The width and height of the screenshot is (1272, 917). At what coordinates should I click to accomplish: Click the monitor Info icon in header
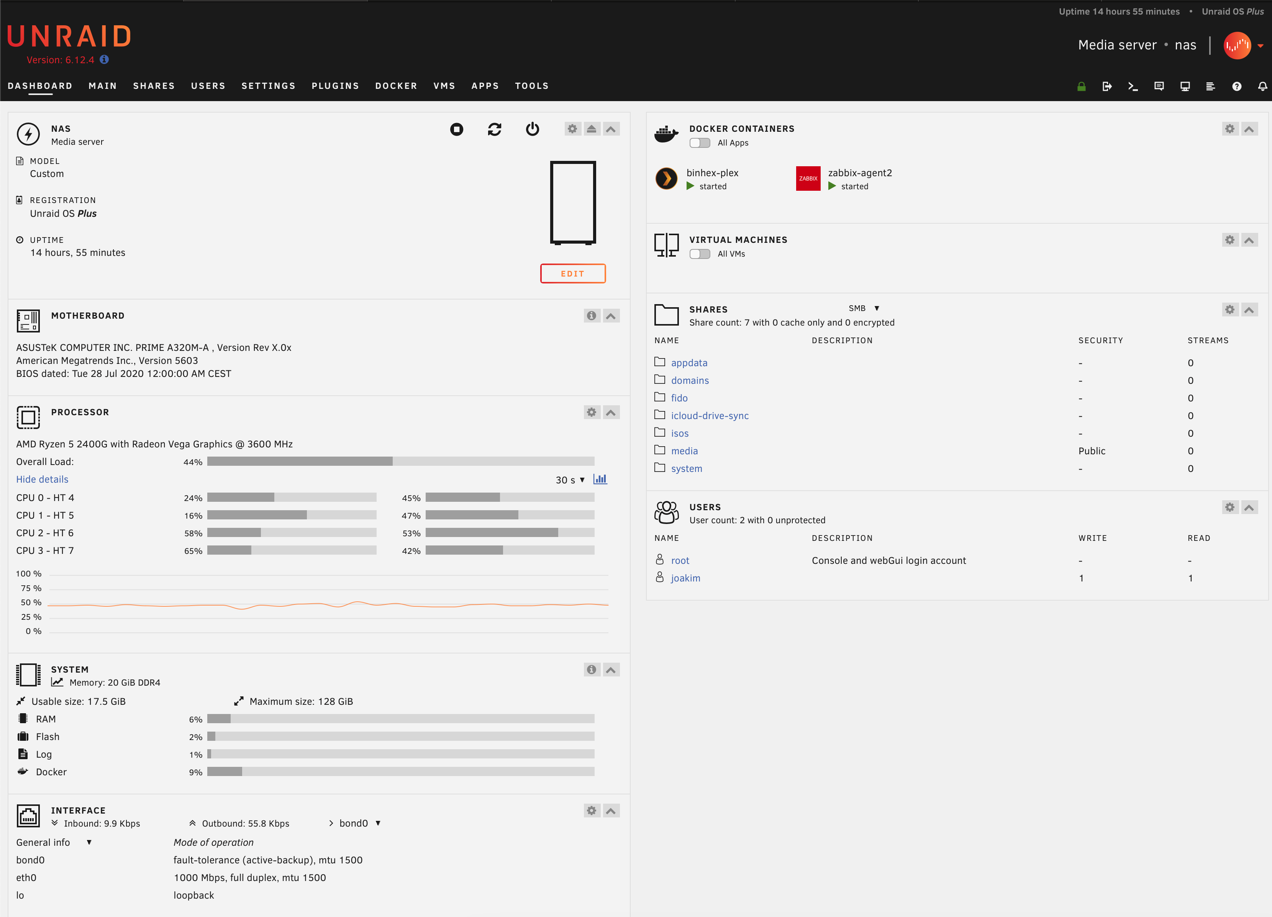[1185, 86]
